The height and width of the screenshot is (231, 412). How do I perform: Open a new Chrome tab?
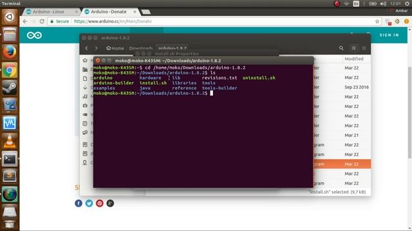(146, 12)
